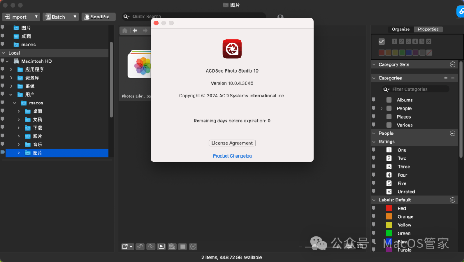Viewport: 464px width, 262px height.
Task: Click the Orange label swatch in Labels list
Action: [389, 217]
